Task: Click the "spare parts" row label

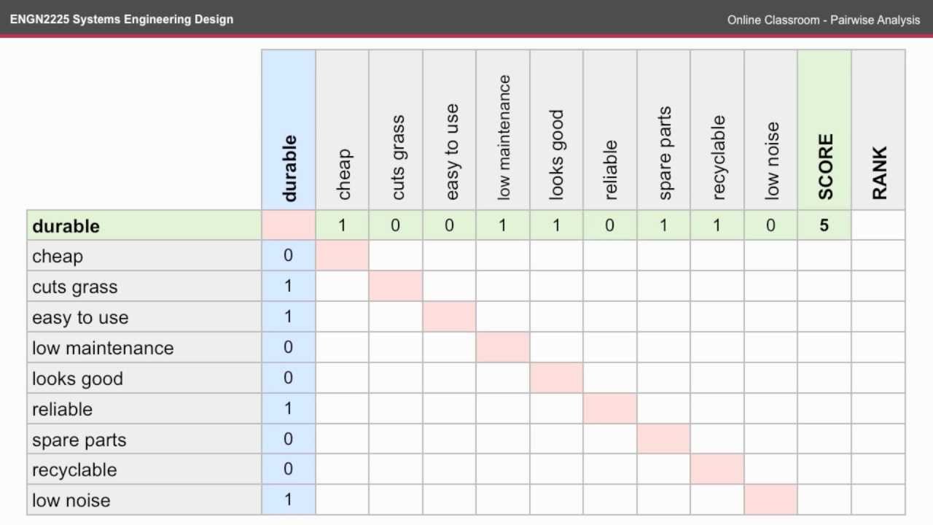Action: click(x=79, y=440)
